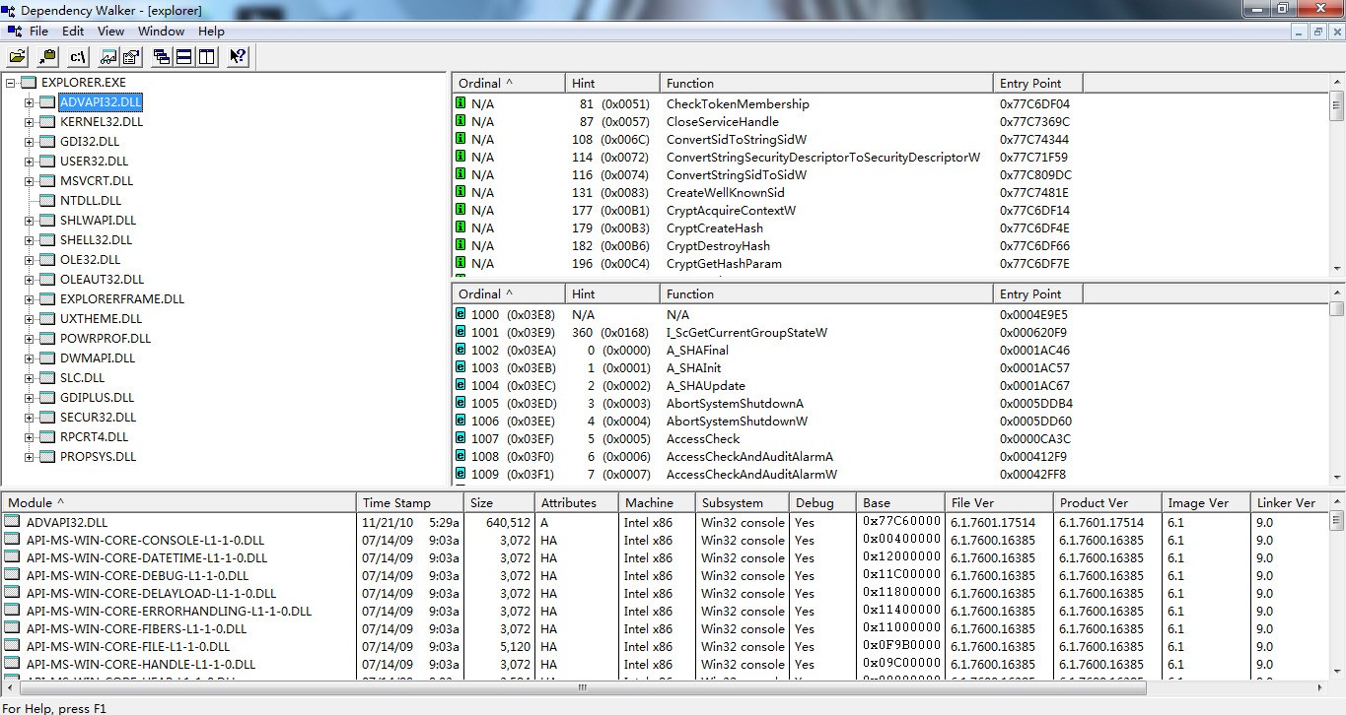Click module icon of API-MS-WIN-CORE-DEBUG-L1-1-0.DLL row
Screen dimensions: 1346x715
(x=12, y=575)
